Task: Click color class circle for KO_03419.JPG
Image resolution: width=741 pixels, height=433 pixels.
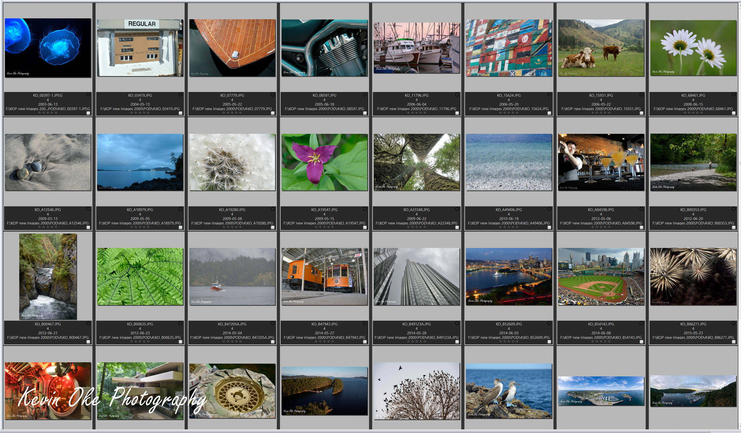Action: 180,95
